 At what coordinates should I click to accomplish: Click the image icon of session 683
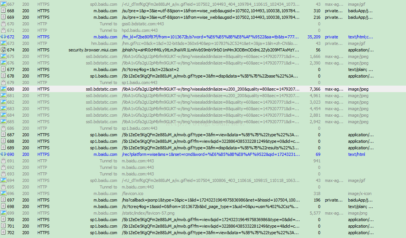coord(3,109)
